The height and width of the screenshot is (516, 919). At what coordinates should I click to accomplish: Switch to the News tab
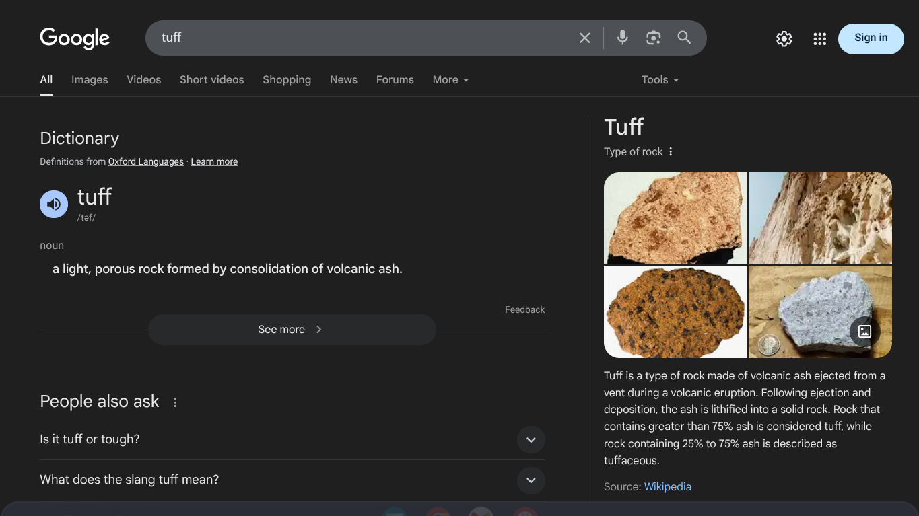pyautogui.click(x=343, y=80)
